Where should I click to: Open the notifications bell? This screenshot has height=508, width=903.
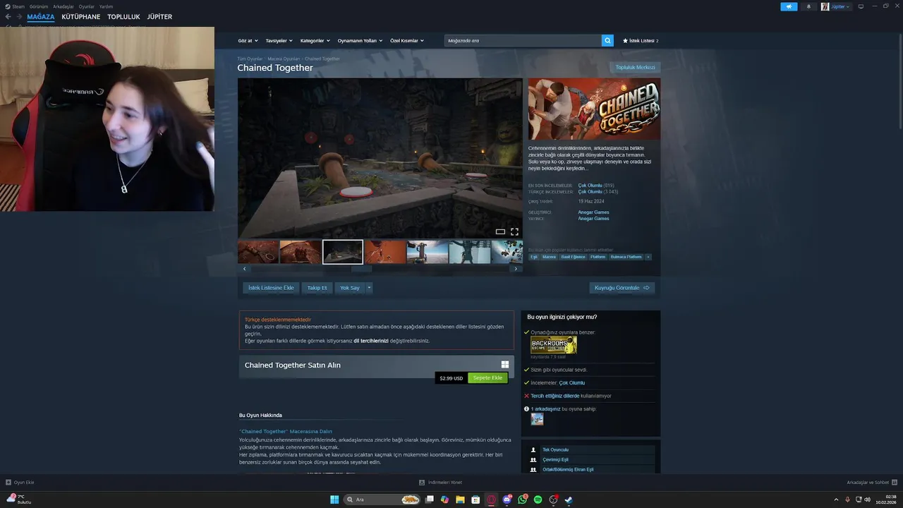click(808, 6)
